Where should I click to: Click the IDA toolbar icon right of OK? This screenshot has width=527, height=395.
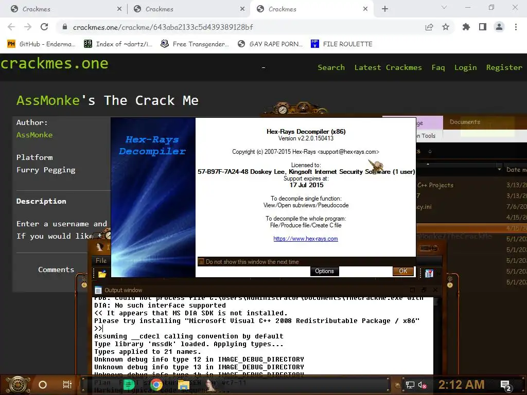click(x=429, y=274)
